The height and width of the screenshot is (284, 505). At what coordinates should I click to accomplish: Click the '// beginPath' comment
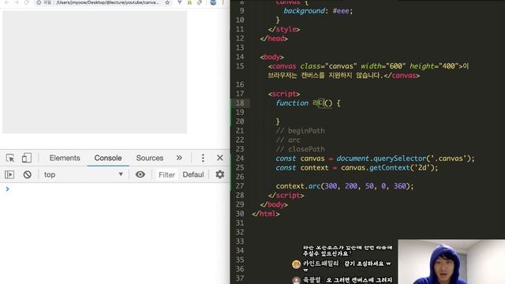pyautogui.click(x=300, y=131)
